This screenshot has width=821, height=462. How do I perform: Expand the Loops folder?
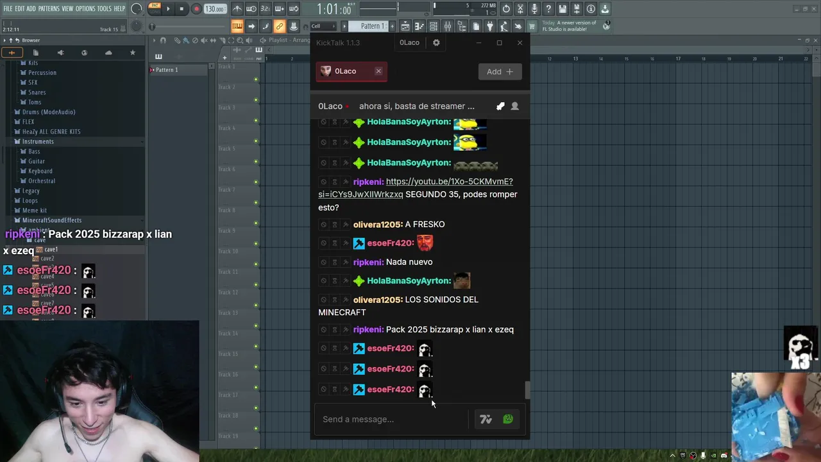pyautogui.click(x=30, y=200)
